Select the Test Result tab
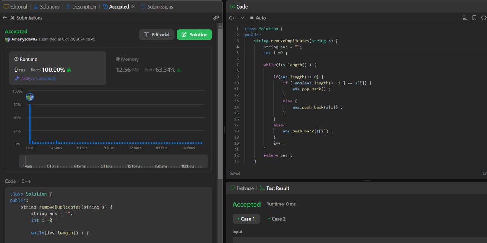 click(274, 188)
